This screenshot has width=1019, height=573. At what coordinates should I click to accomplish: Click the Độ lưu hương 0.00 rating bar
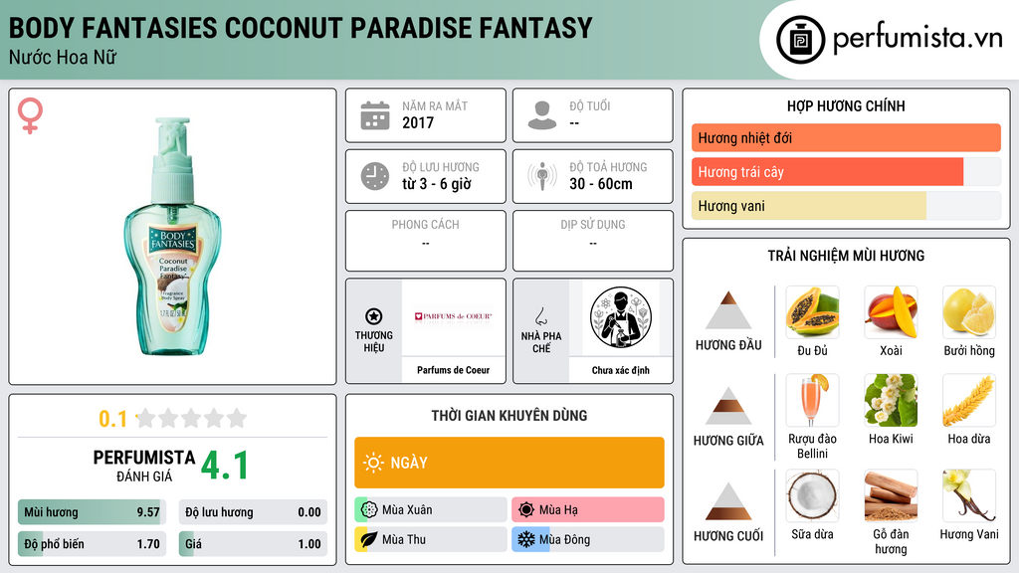tap(253, 512)
